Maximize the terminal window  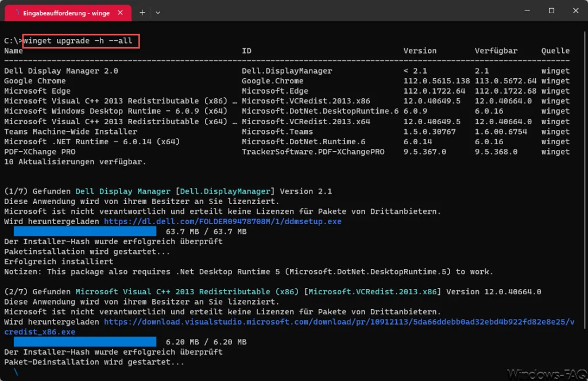(551, 10)
